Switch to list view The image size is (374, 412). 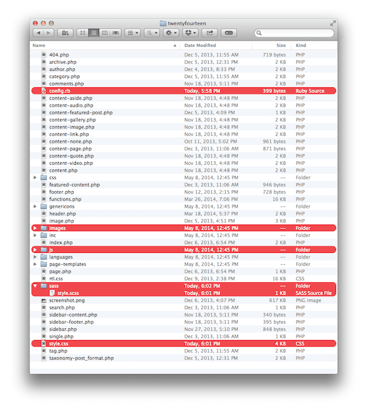93,33
